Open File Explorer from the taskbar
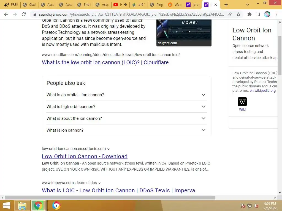282x211 pixels. (x=22, y=206)
